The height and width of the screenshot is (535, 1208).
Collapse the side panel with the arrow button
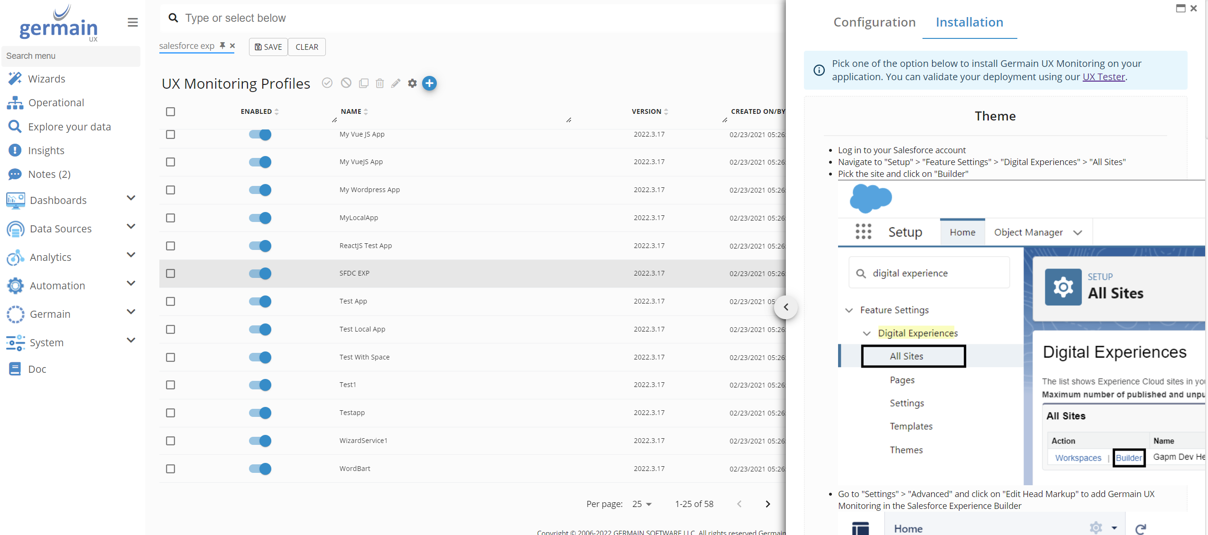coord(786,307)
